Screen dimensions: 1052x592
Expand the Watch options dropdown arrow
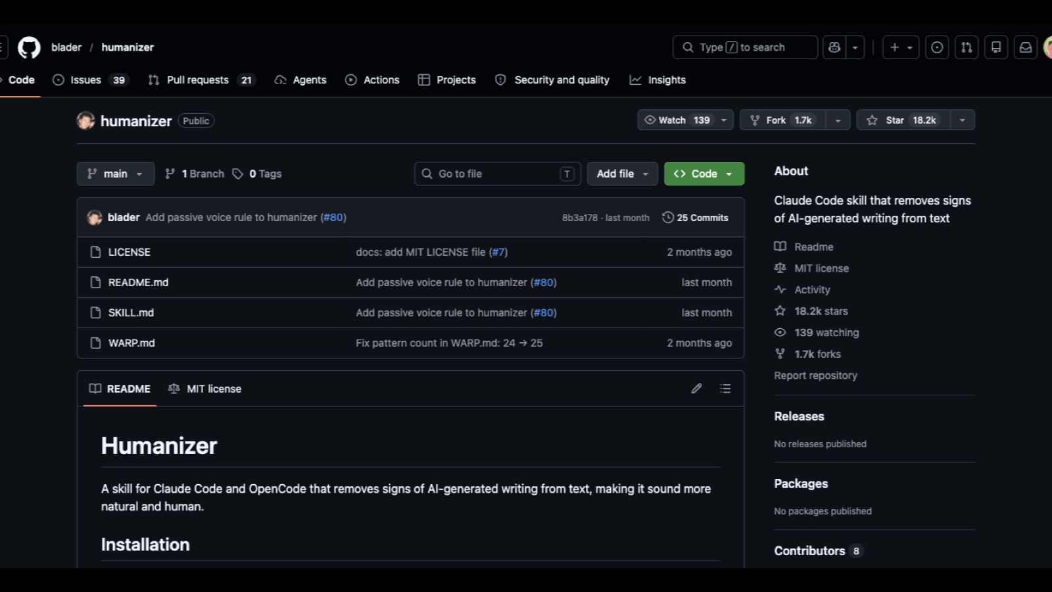click(x=724, y=120)
